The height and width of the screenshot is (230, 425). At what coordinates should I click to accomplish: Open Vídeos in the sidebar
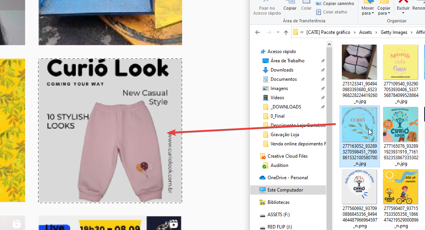tap(277, 98)
